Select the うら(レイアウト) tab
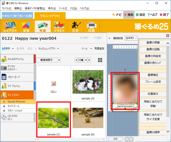This screenshot has width=171, height=142. 50,16
